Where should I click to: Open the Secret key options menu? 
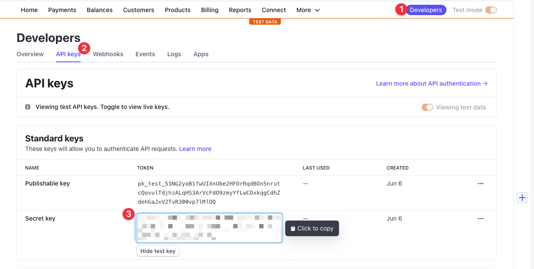tap(480, 219)
